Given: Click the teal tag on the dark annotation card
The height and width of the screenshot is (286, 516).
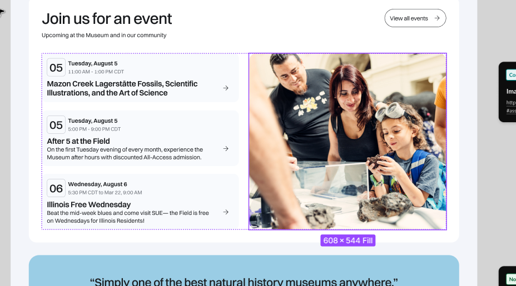Looking at the screenshot, I should [511, 74].
